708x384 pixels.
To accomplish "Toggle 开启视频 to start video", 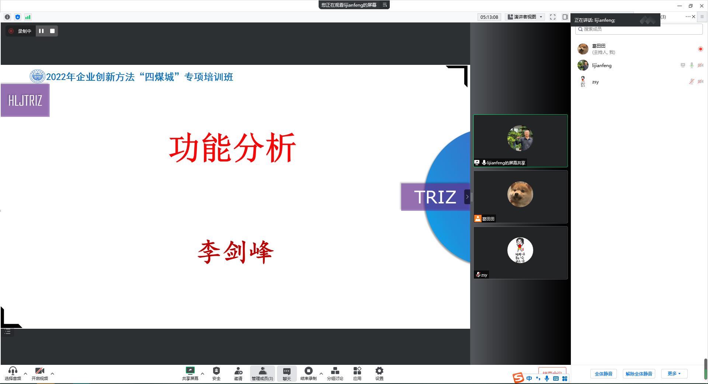I will (39, 371).
